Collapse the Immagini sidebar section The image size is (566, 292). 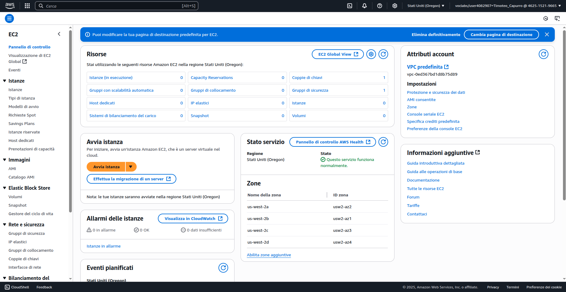click(x=5, y=160)
